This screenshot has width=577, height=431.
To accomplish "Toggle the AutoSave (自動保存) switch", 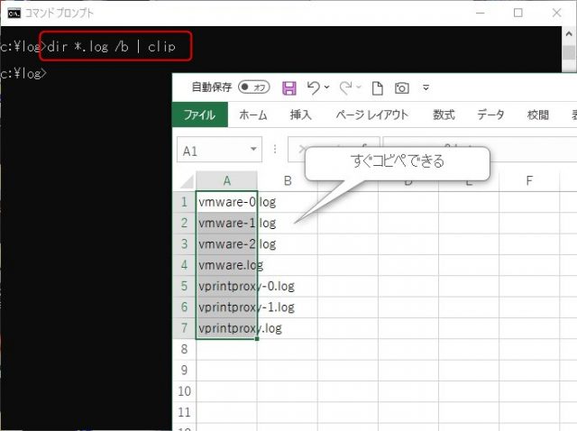I will (255, 88).
